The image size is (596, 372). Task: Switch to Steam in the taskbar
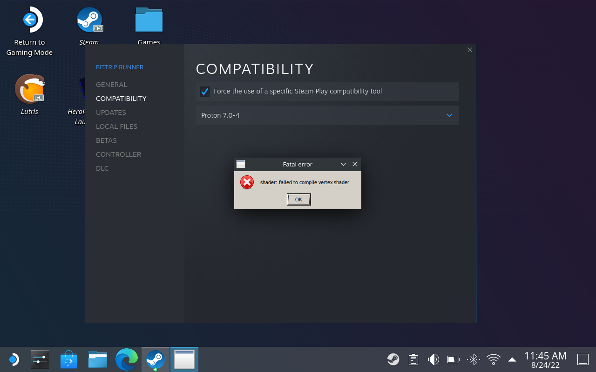click(156, 359)
